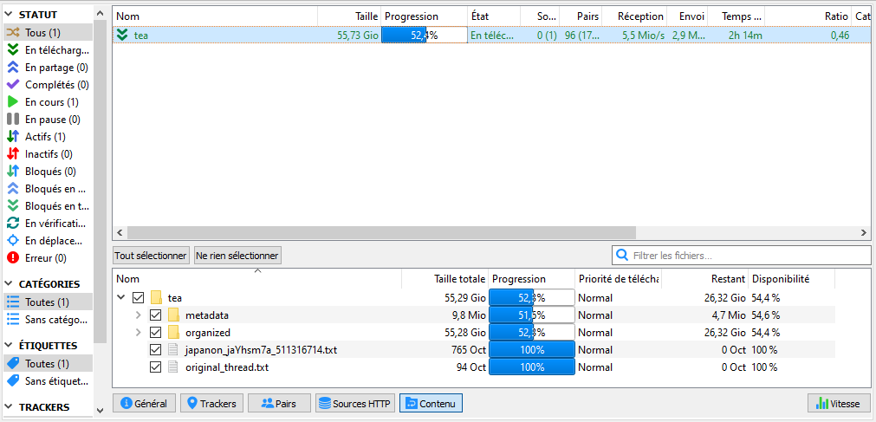Screen dimensions: 876x422
Task: Show Complétés (0) torrents
Action: pos(48,85)
